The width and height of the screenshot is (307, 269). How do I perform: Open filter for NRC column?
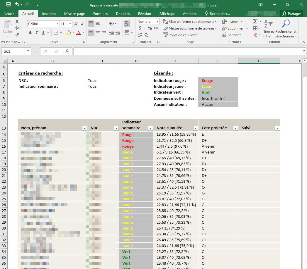(116, 128)
